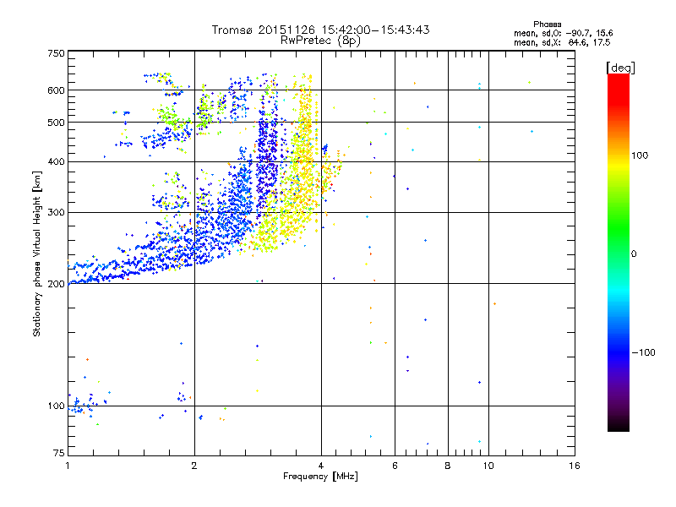Click the x-axis label '6'
The height and width of the screenshot is (507, 676).
[x=395, y=466]
